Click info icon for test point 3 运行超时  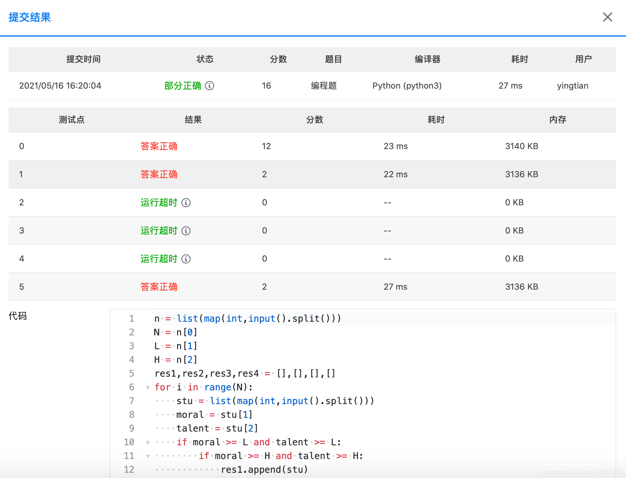[186, 231]
